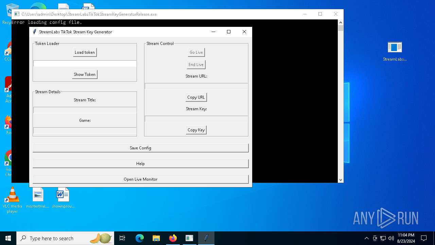Switch to console app on taskbar
The image size is (435, 245).
point(189,238)
